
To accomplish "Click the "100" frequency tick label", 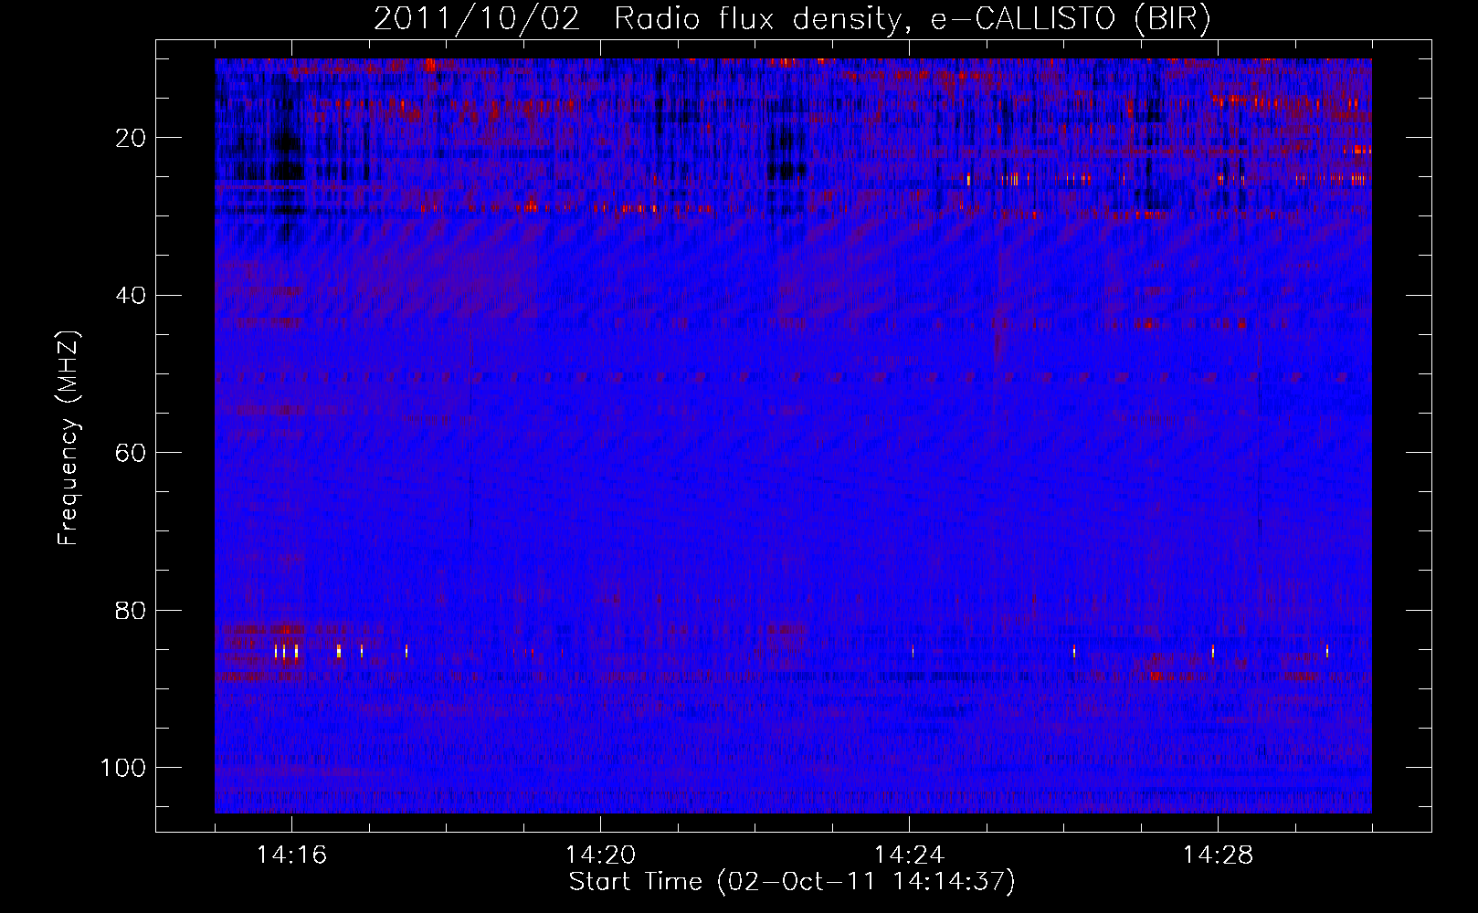I will point(123,768).
